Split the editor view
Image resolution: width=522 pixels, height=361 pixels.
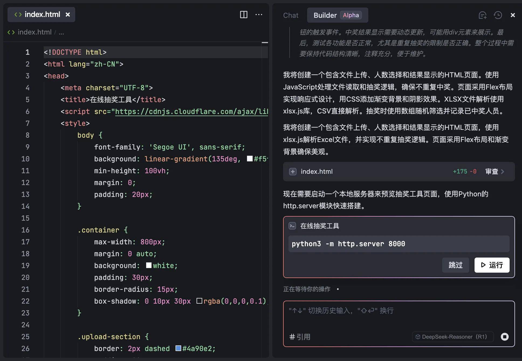coord(243,15)
